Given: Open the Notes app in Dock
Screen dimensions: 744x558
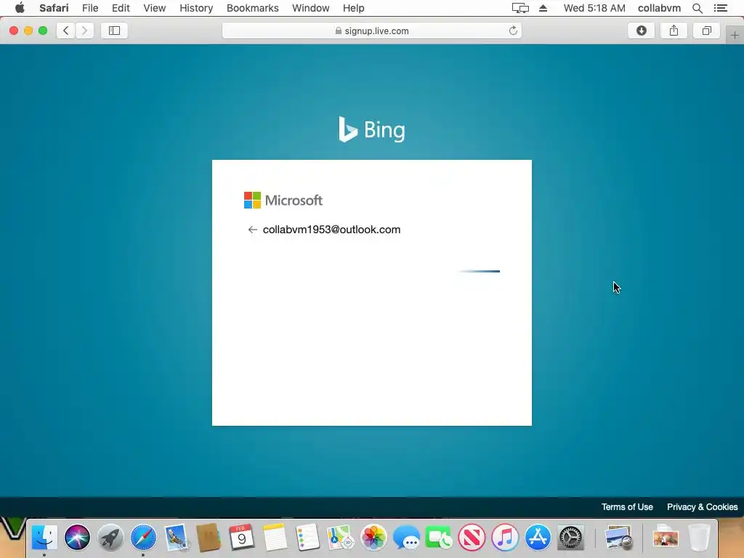Looking at the screenshot, I should tap(275, 538).
